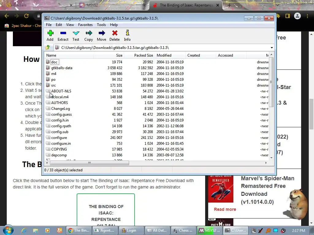The width and height of the screenshot is (314, 235).
Task: Click the Add toolbar icon
Action: click(x=50, y=33)
